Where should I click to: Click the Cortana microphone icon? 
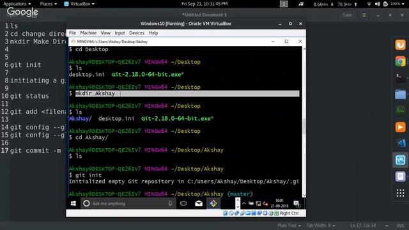click(170, 203)
